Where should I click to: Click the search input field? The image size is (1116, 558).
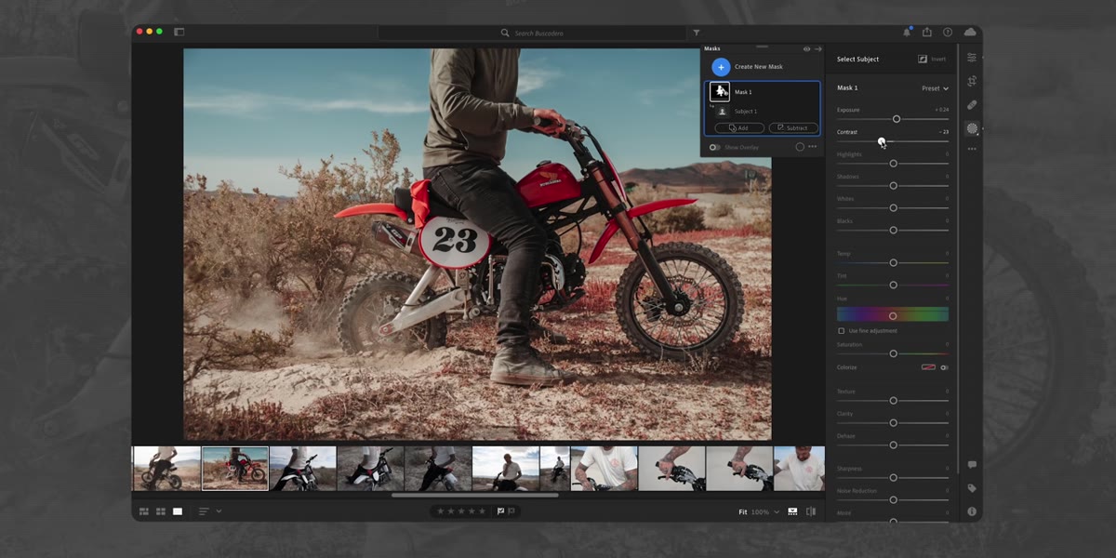[533, 33]
